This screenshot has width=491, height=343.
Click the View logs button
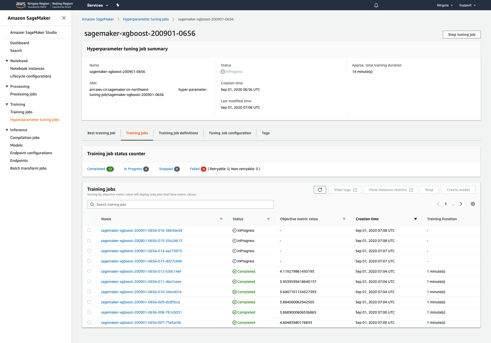[345, 190]
